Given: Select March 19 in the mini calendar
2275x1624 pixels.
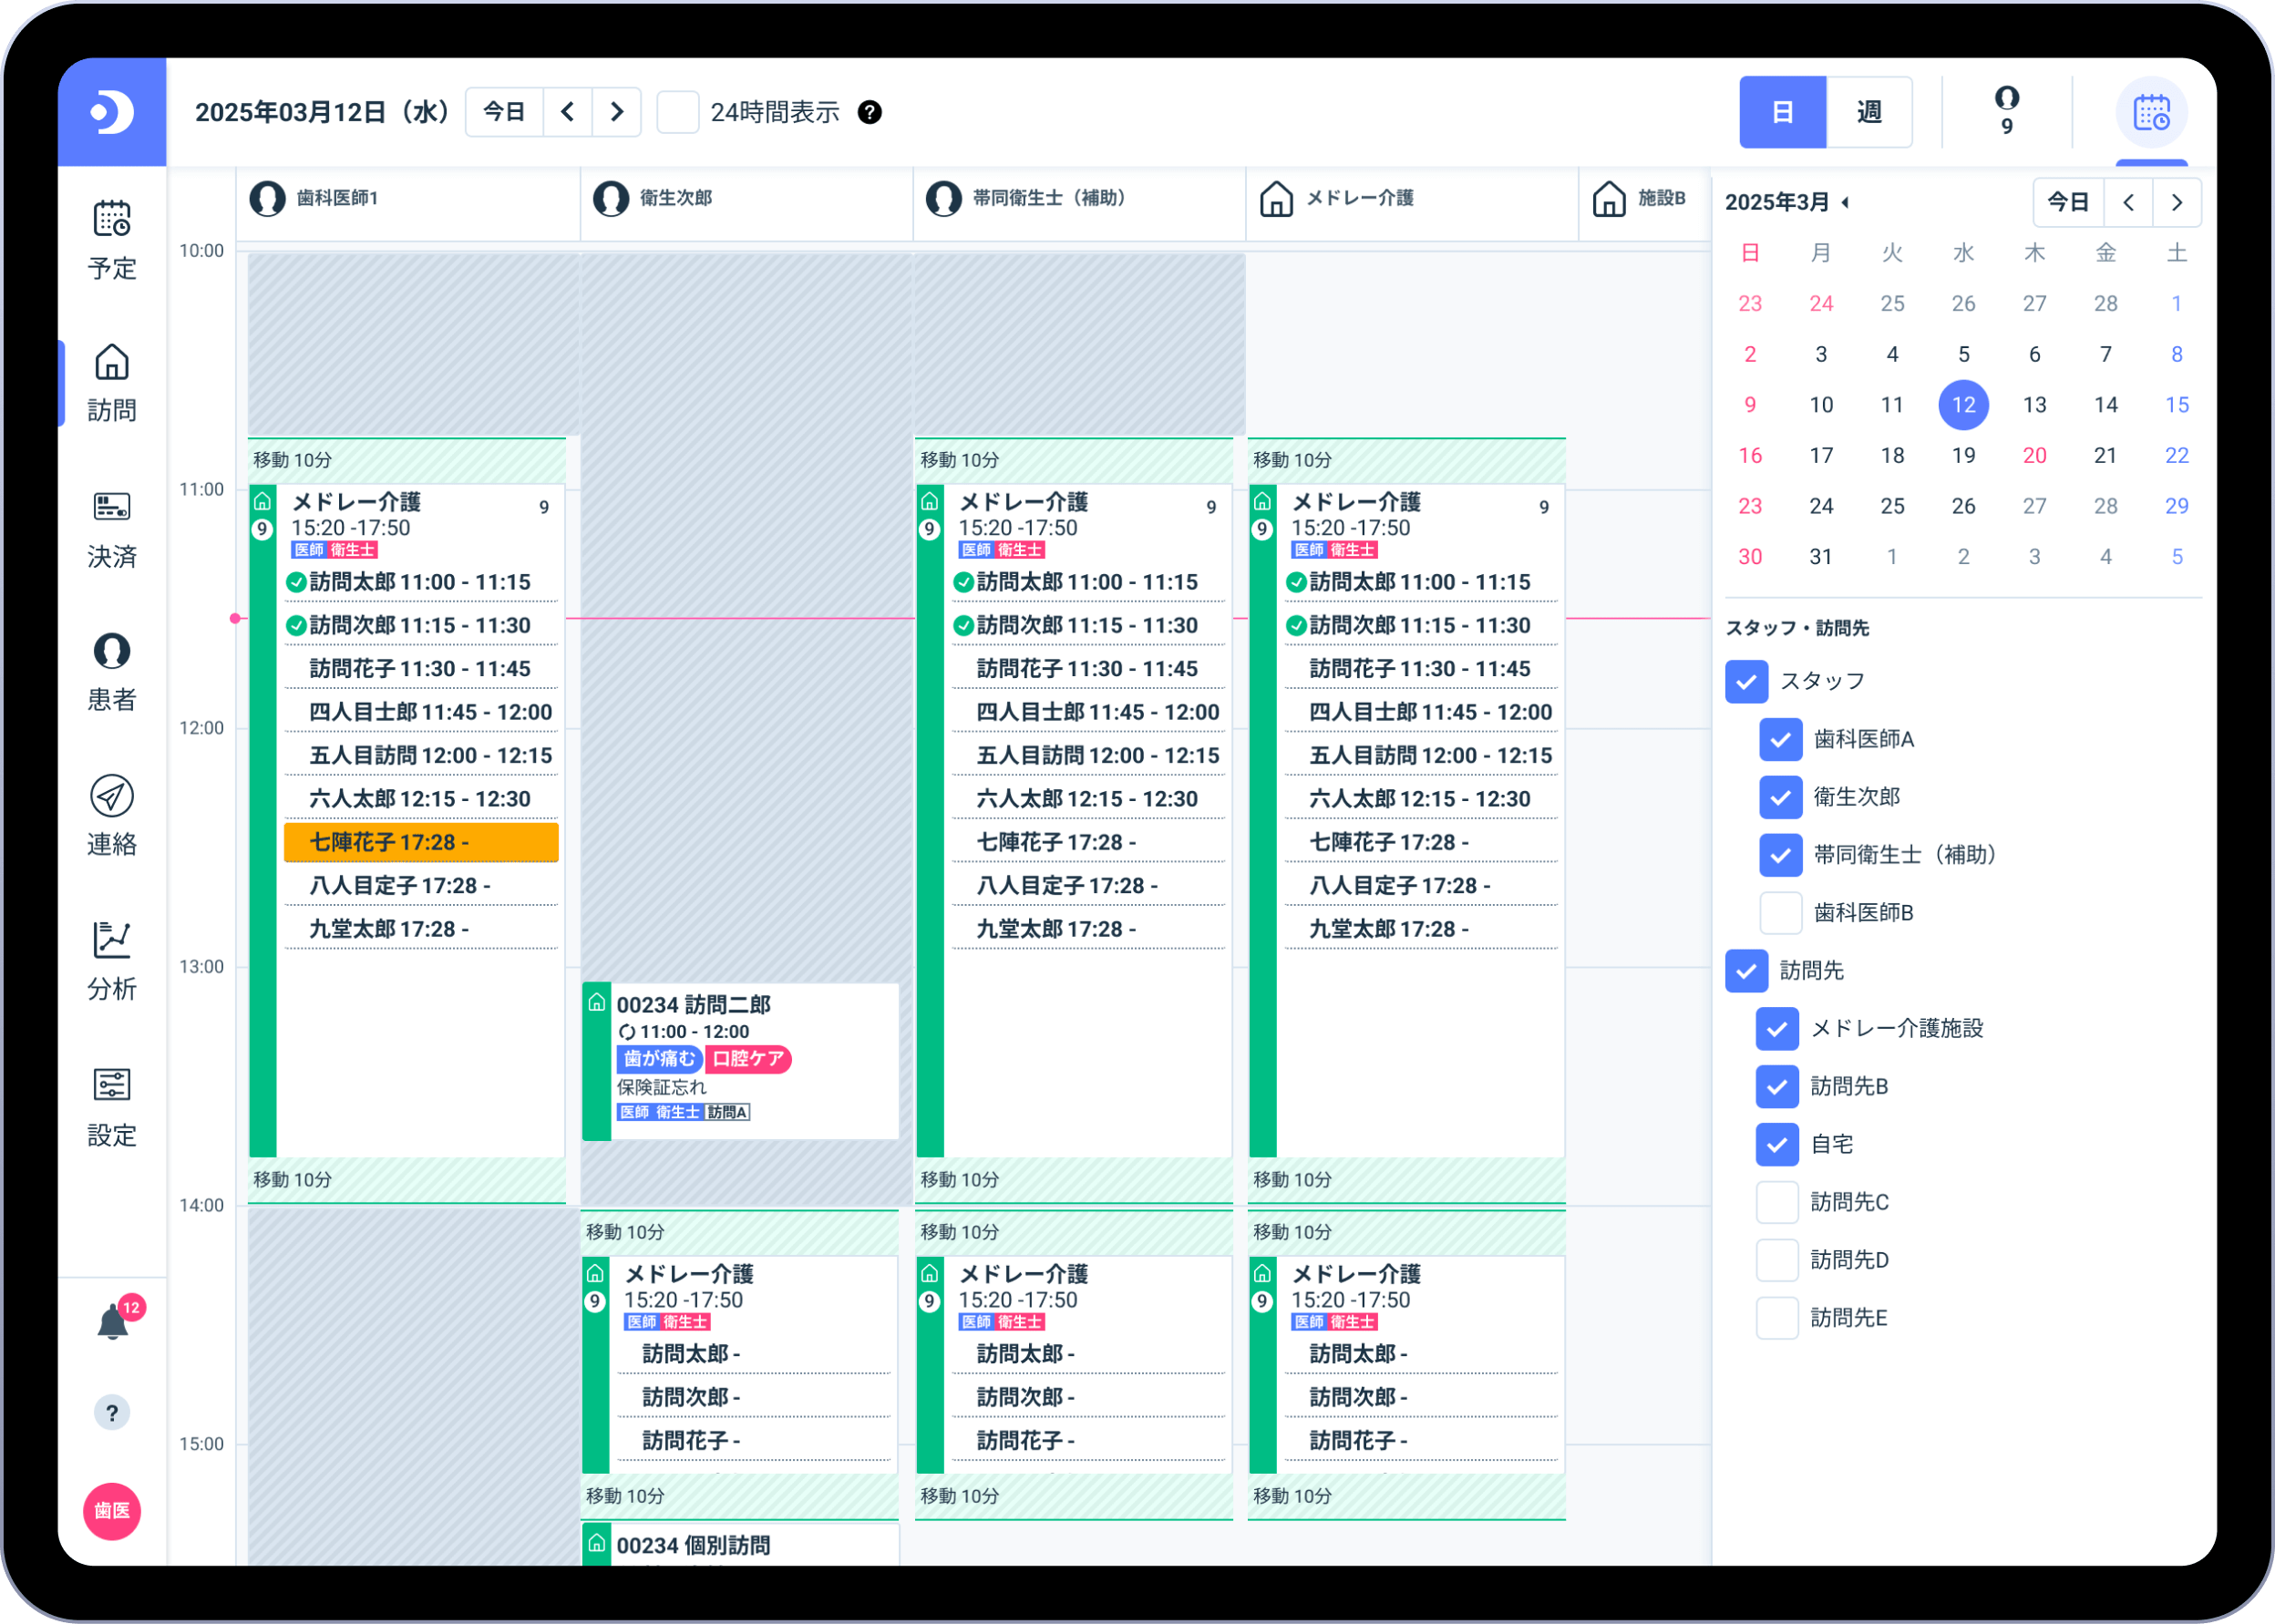Looking at the screenshot, I should [1962, 456].
